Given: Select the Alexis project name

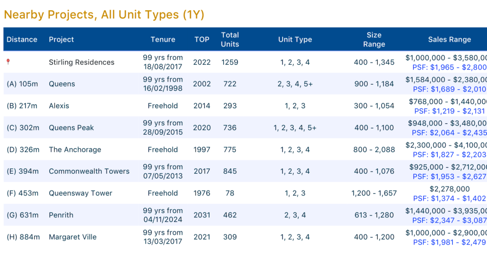Looking at the screenshot, I should pos(59,106).
